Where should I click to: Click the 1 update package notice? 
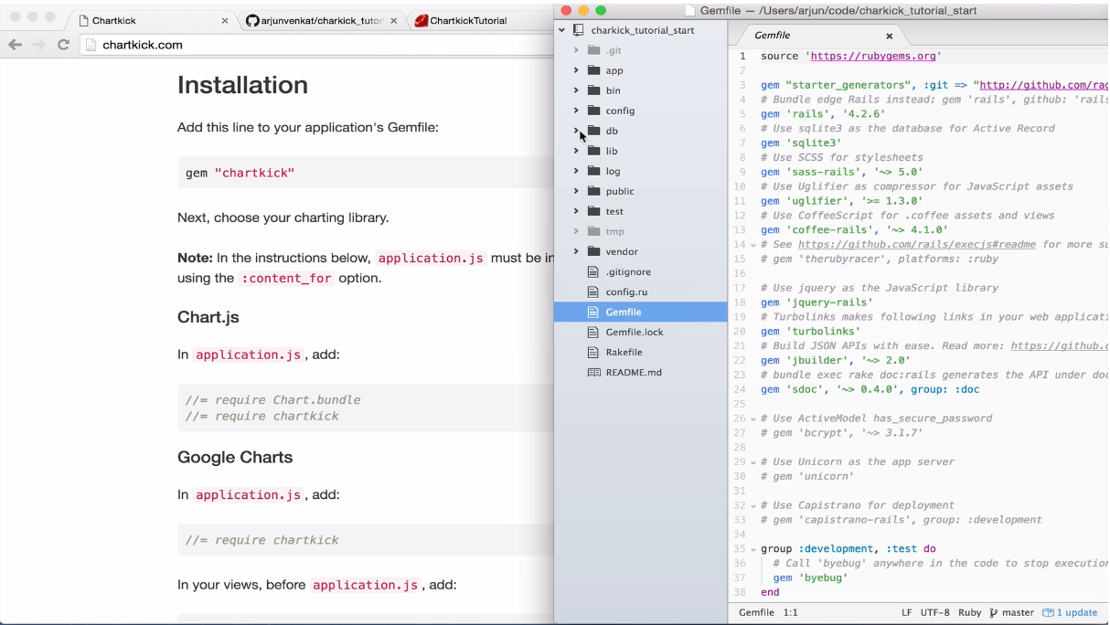coord(1070,612)
